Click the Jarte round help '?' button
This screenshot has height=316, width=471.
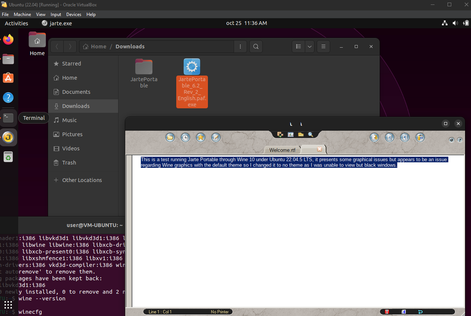[460, 140]
